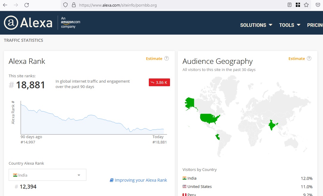This screenshot has height=196, width=323.
Task: Toggle reader view icon in address bar
Action: (290, 5)
